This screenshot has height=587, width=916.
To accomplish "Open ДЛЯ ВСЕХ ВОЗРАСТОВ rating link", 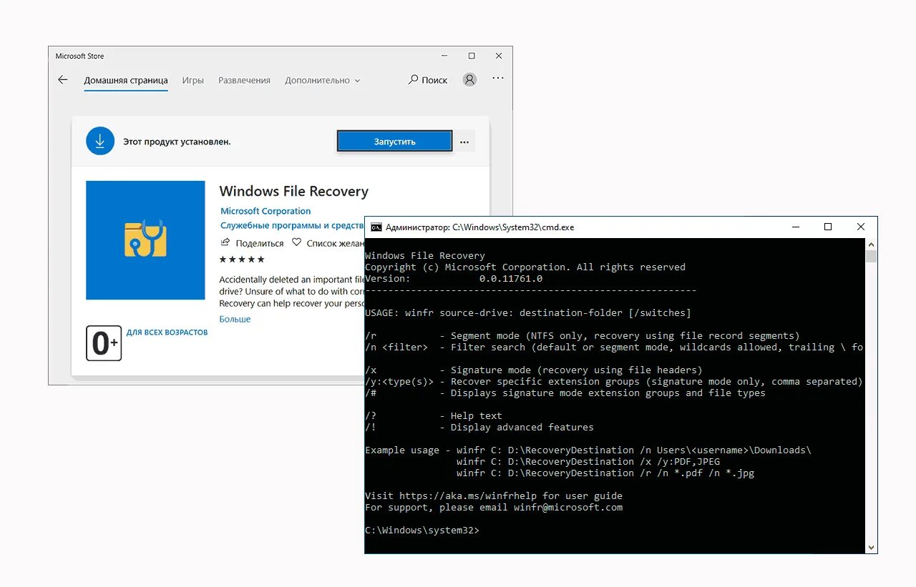I will pos(167,332).
